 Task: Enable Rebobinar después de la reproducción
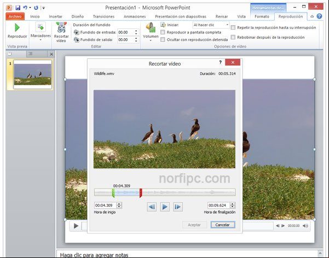233,37
